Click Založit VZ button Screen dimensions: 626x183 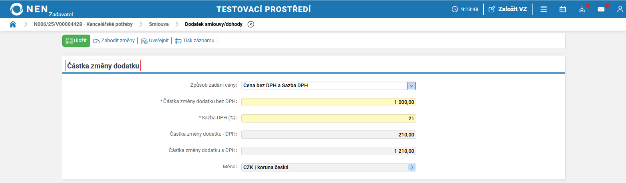tap(508, 9)
